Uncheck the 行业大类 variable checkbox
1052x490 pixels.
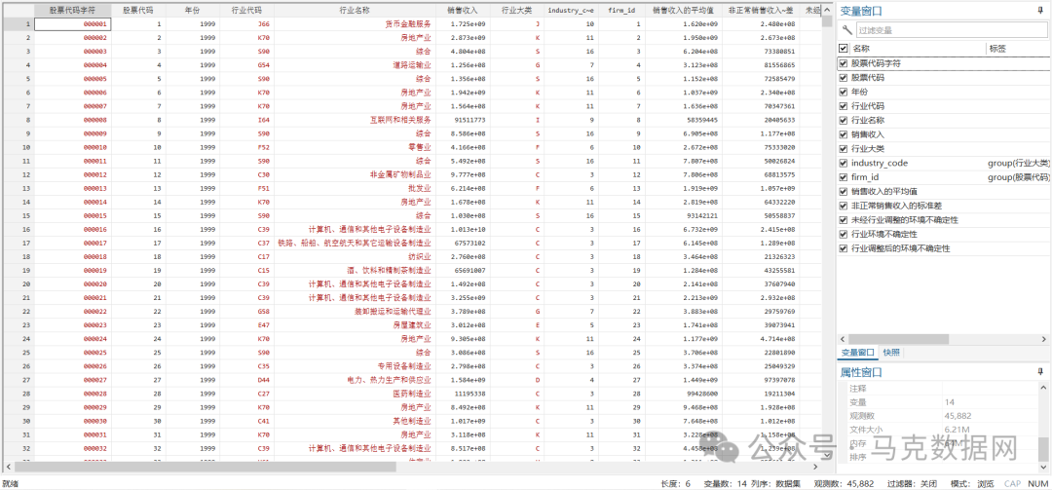[844, 148]
